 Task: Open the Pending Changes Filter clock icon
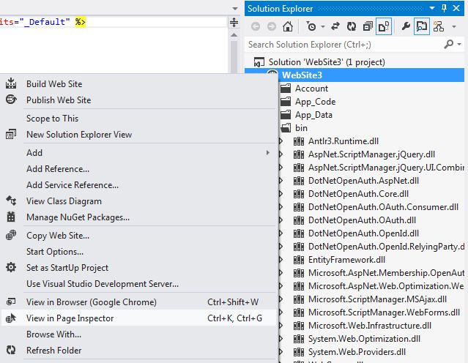coord(311,26)
